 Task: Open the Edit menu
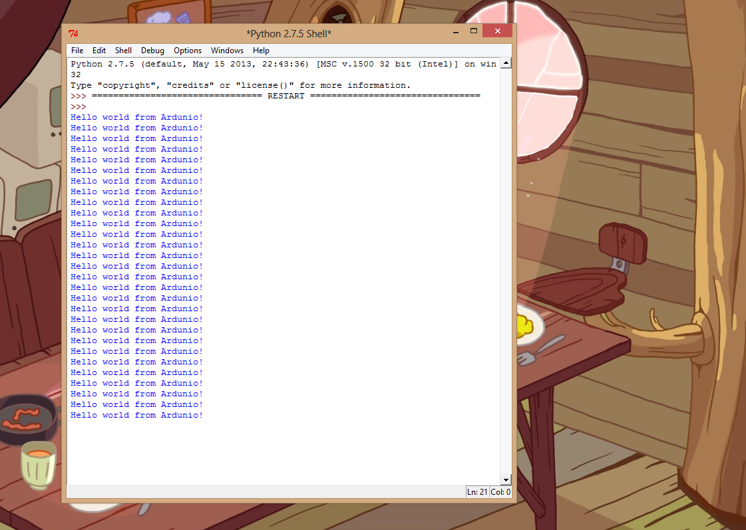coord(98,50)
